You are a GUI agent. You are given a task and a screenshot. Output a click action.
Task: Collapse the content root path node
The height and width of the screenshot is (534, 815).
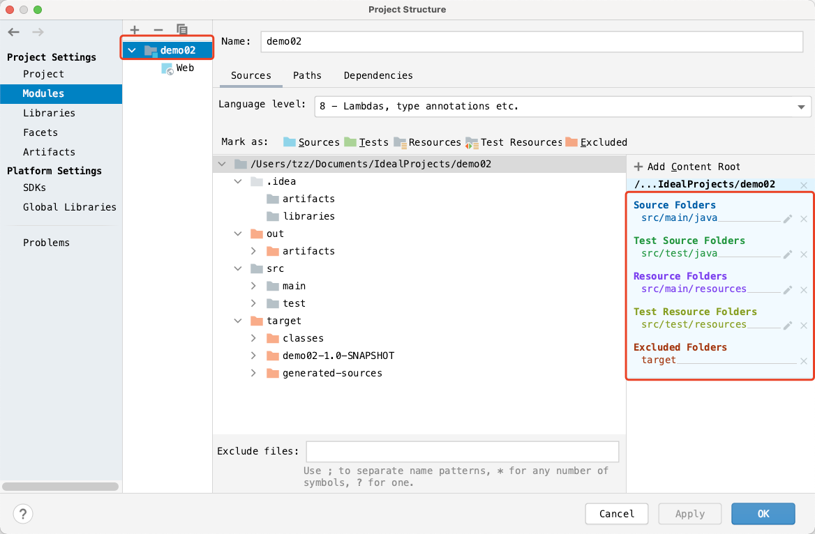pos(222,164)
